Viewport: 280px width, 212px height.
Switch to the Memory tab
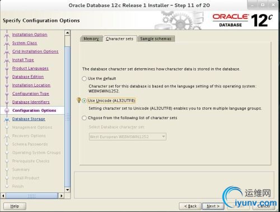pos(91,39)
